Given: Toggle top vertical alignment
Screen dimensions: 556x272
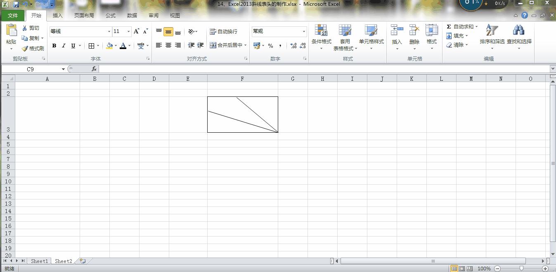Looking at the screenshot, I should click(x=159, y=31).
